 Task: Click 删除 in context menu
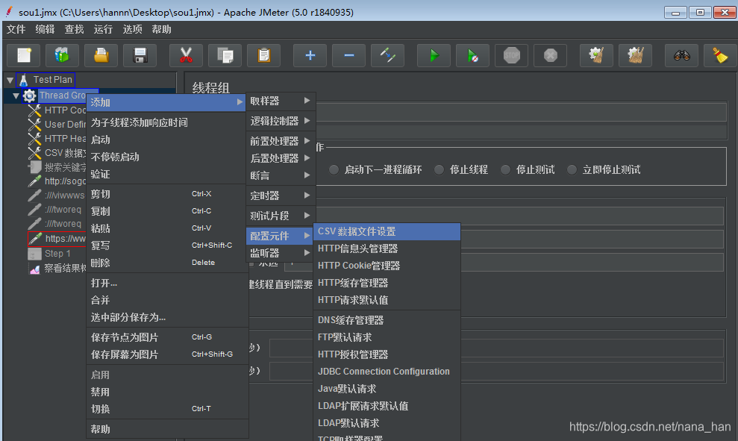[x=167, y=263]
